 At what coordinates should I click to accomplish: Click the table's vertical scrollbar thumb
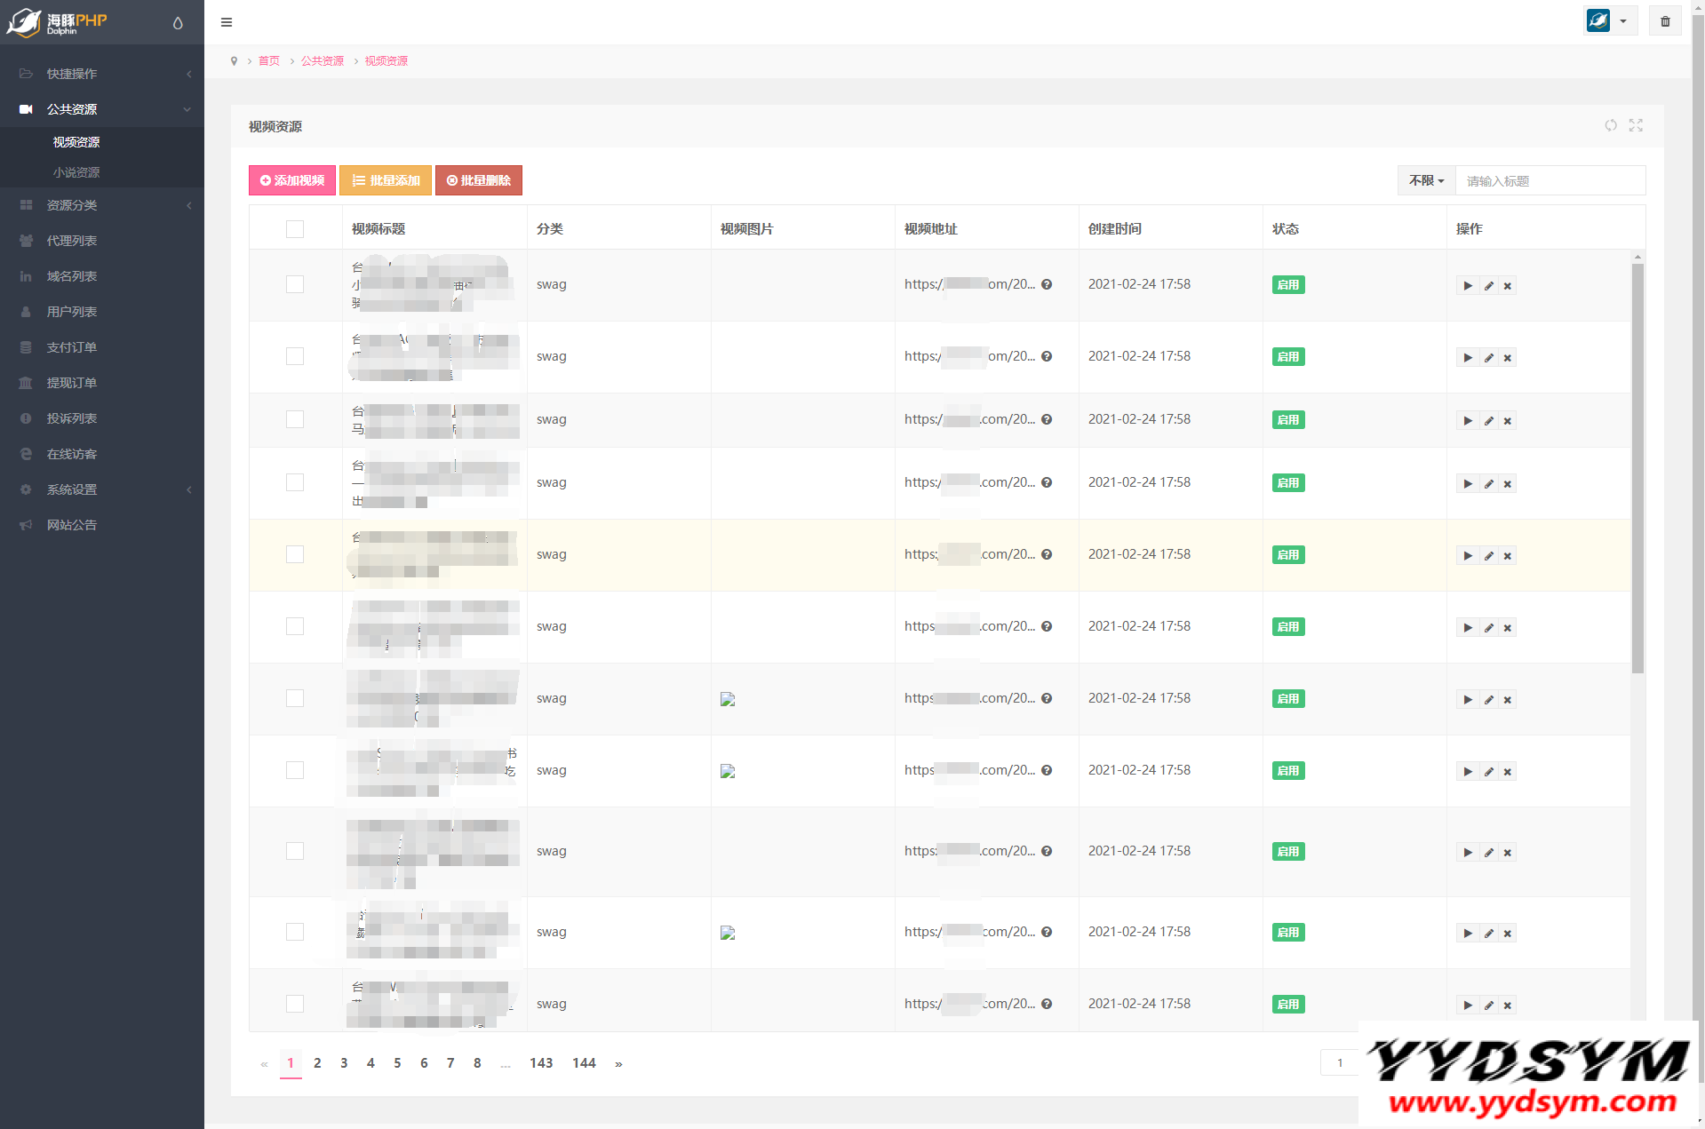pyautogui.click(x=1637, y=467)
